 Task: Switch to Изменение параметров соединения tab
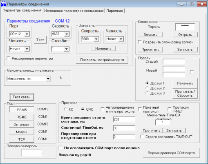tap(74, 11)
